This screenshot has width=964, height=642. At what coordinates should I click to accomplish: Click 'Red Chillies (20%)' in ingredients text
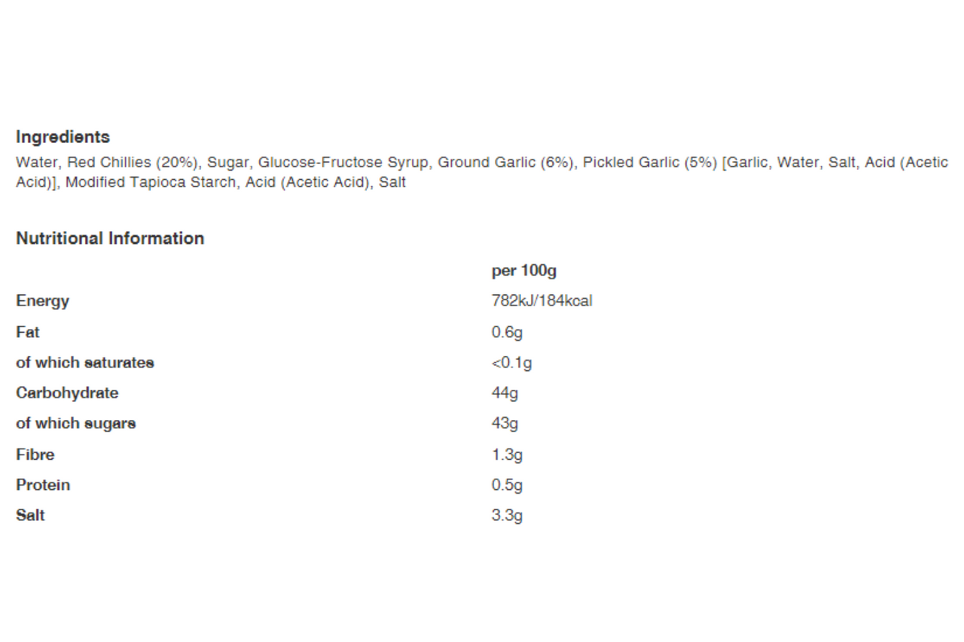pyautogui.click(x=133, y=163)
